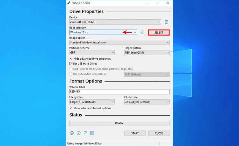239x146 pixels.
Task: Click the checksum verify checkmark icon
Action: [x=142, y=32]
